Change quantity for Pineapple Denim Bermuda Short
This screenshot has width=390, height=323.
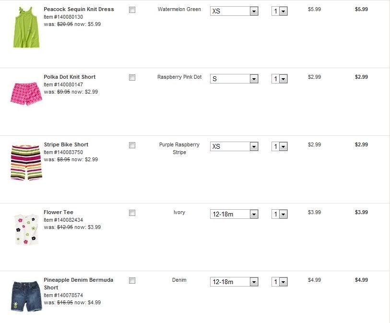click(279, 282)
